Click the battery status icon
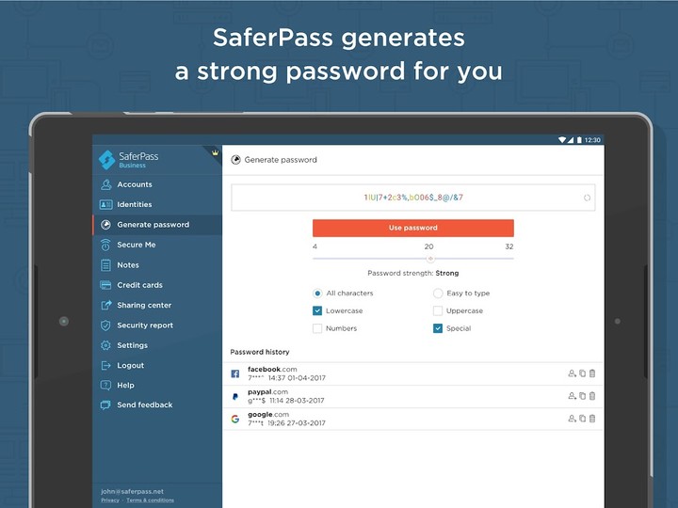The image size is (678, 508). coord(579,140)
